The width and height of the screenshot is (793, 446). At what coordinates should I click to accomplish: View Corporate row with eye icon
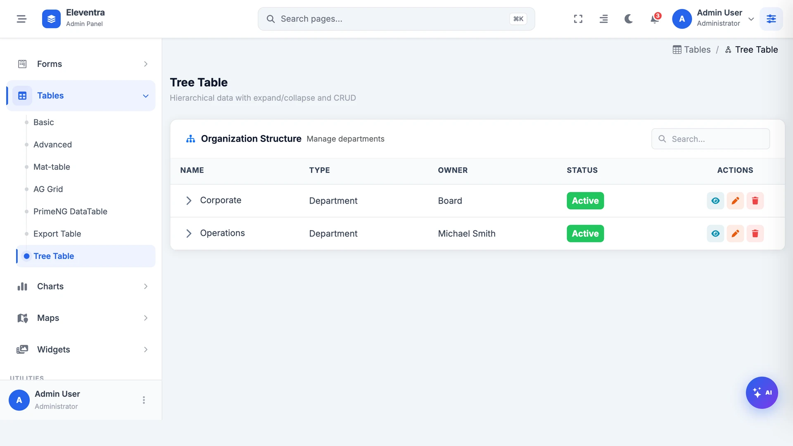pos(715,201)
